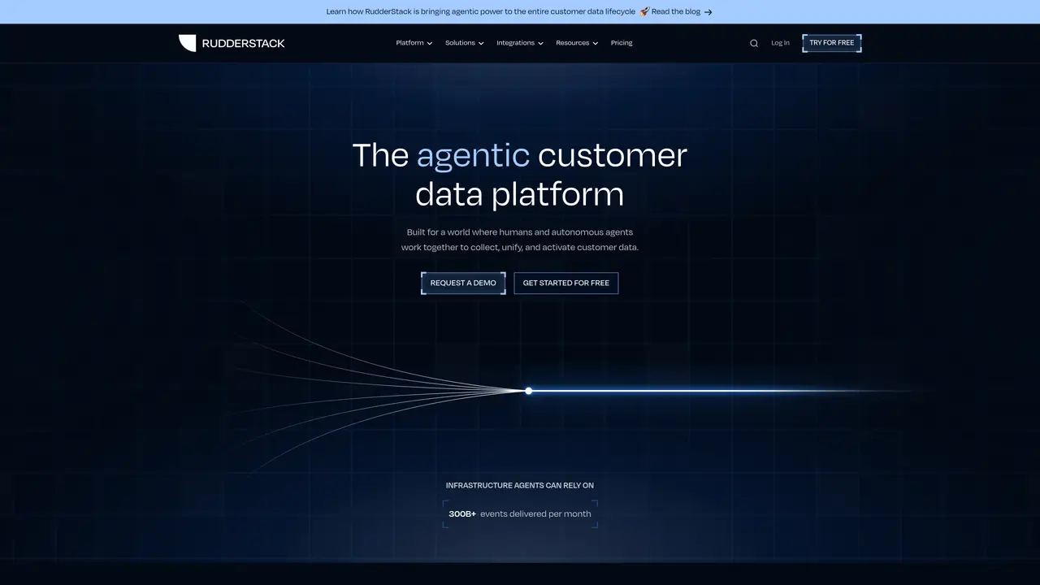Click the headline "The agentic customer data platform"

[x=520, y=175]
